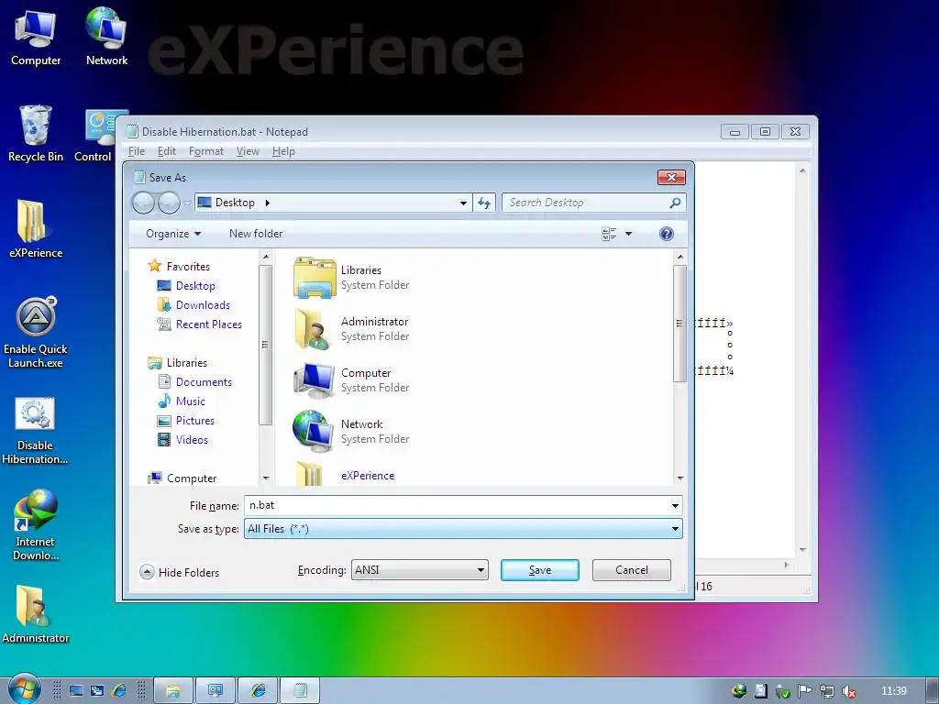Viewport: 939px width, 704px height.
Task: Open Notepad File menu
Action: [137, 151]
